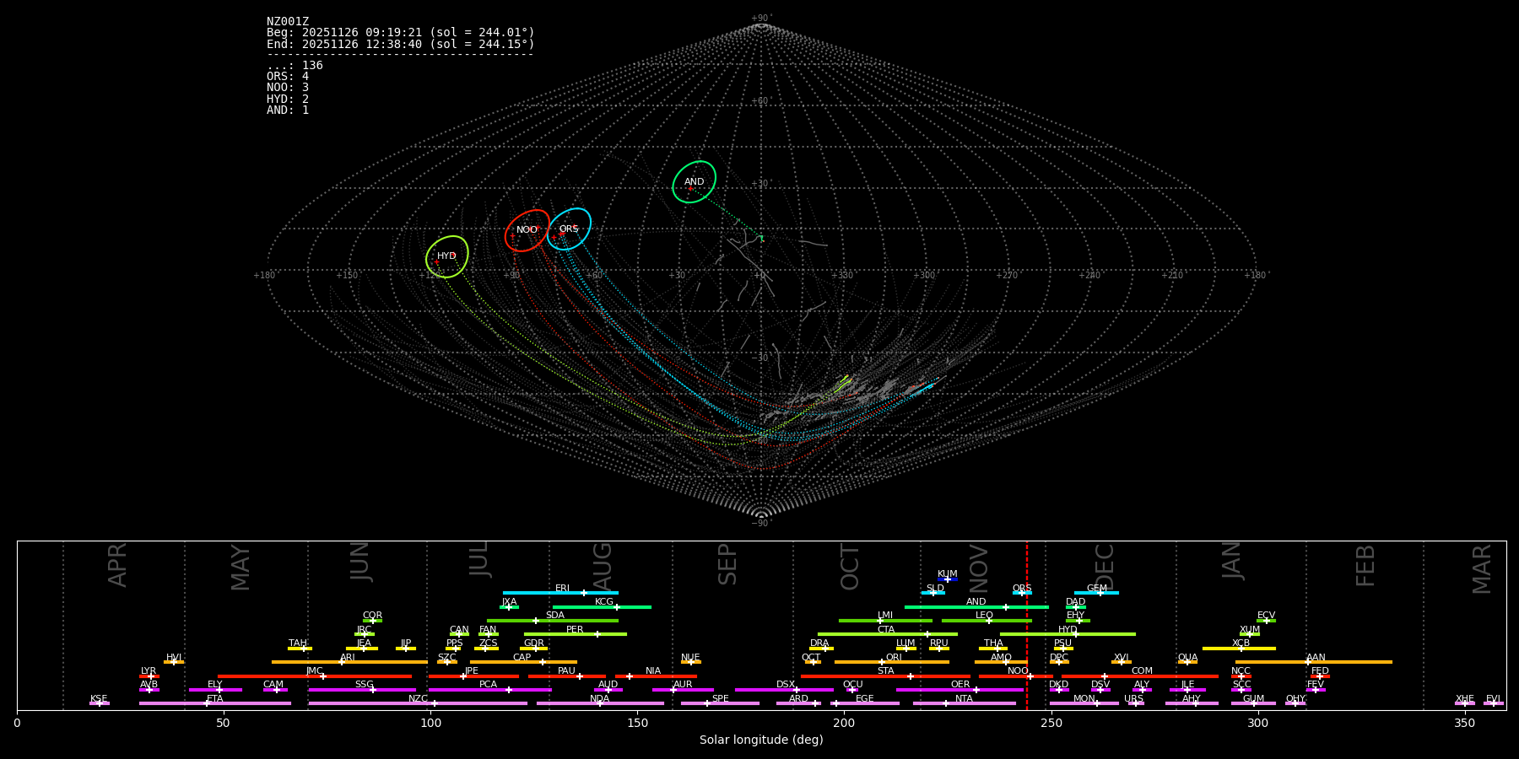
Task: Select the LEO shower bar in the timeline
Action: 987,621
